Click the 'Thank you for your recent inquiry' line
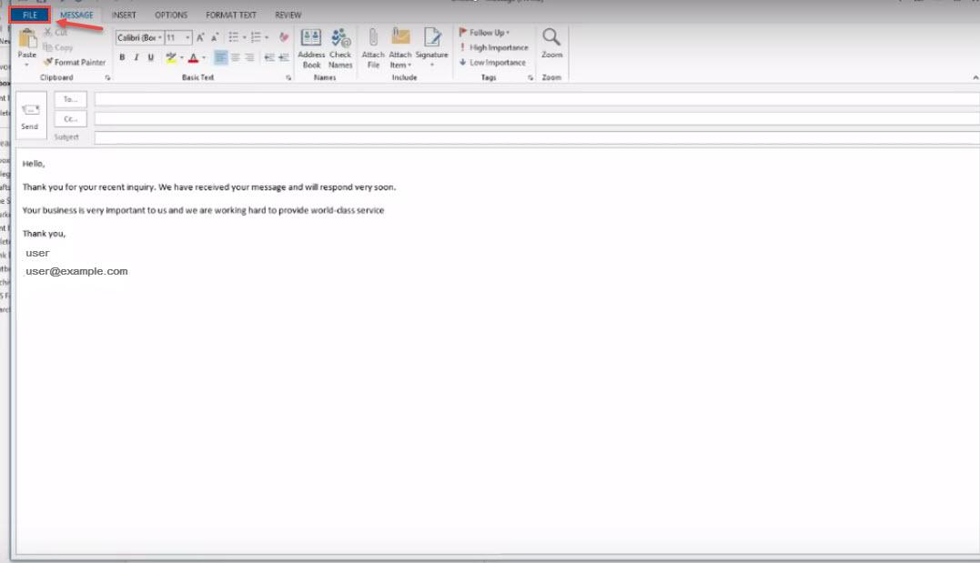 pyautogui.click(x=208, y=186)
